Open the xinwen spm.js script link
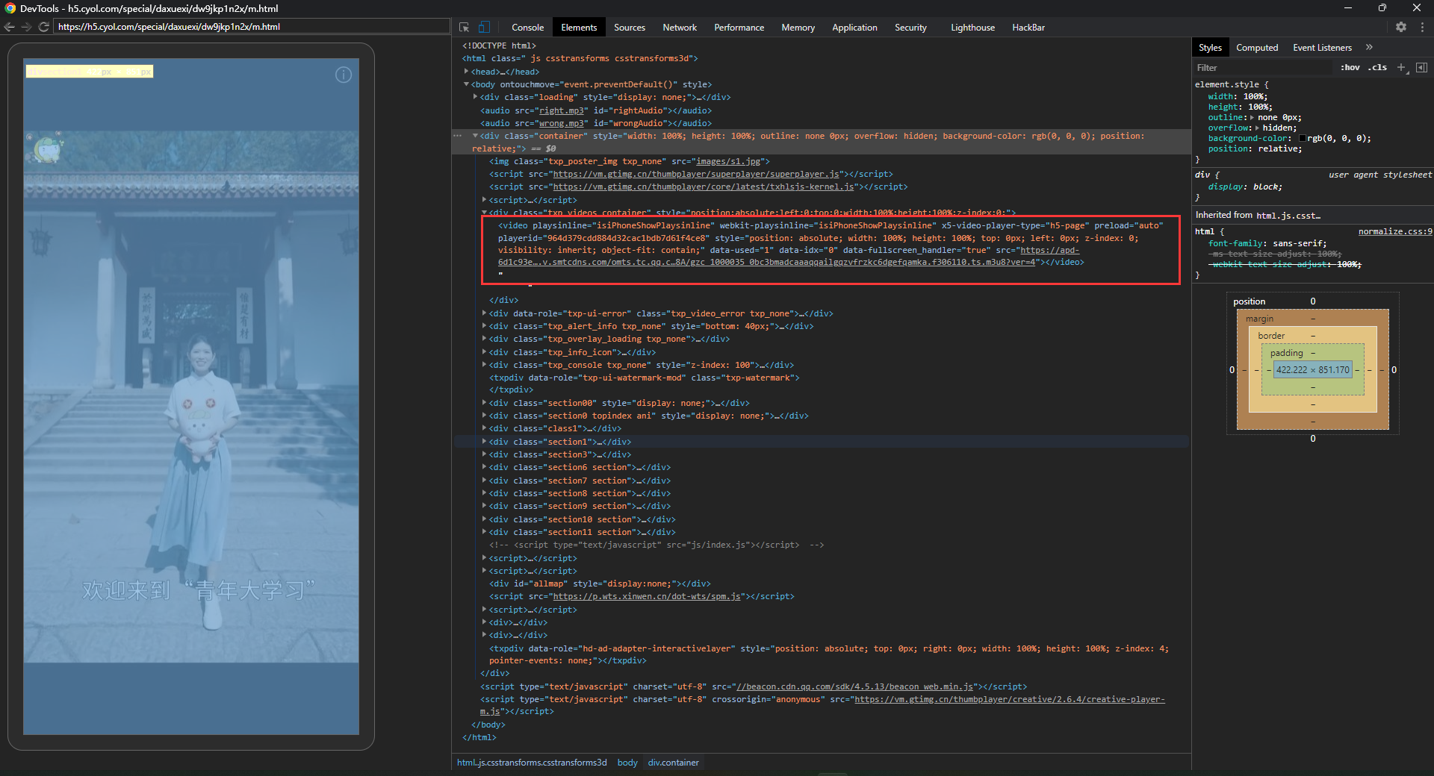 tap(647, 596)
